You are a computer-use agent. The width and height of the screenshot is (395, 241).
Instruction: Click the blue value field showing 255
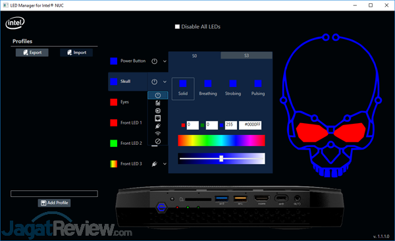tap(231, 125)
